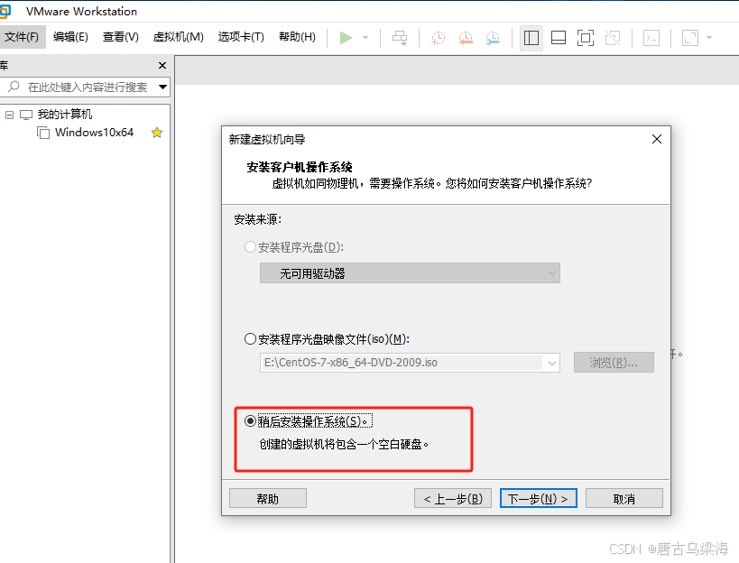Viewport: 739px width, 563px height.
Task: Click the VMware Workstation title bar logo
Action: (5, 12)
